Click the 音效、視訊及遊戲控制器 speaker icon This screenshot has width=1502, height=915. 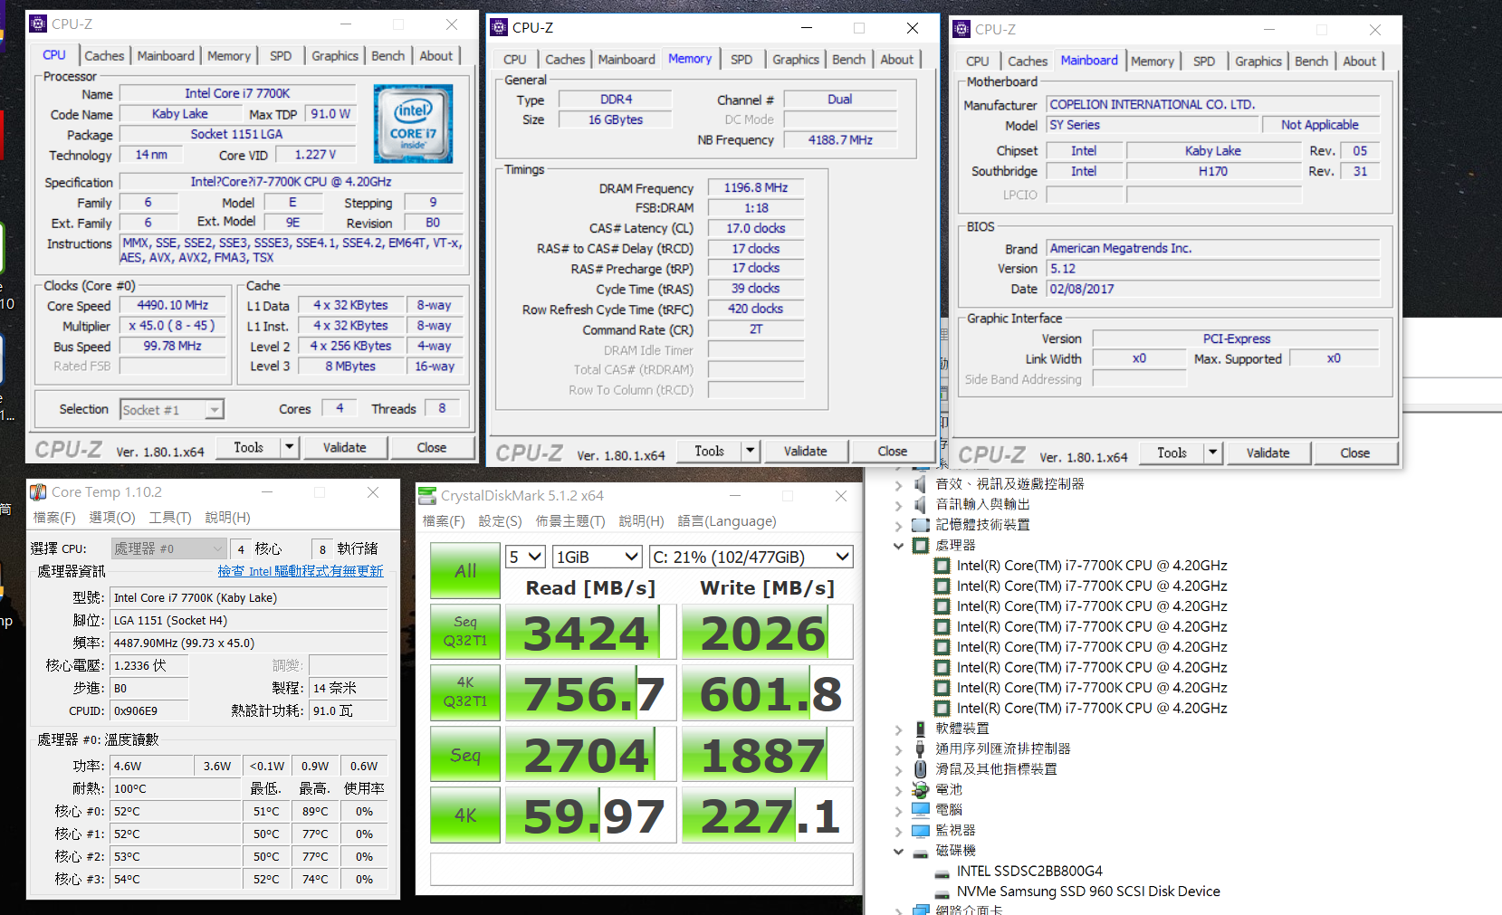[x=921, y=484]
